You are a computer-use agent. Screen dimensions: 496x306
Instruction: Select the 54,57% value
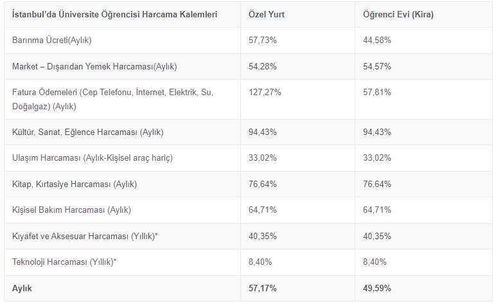[x=376, y=66]
